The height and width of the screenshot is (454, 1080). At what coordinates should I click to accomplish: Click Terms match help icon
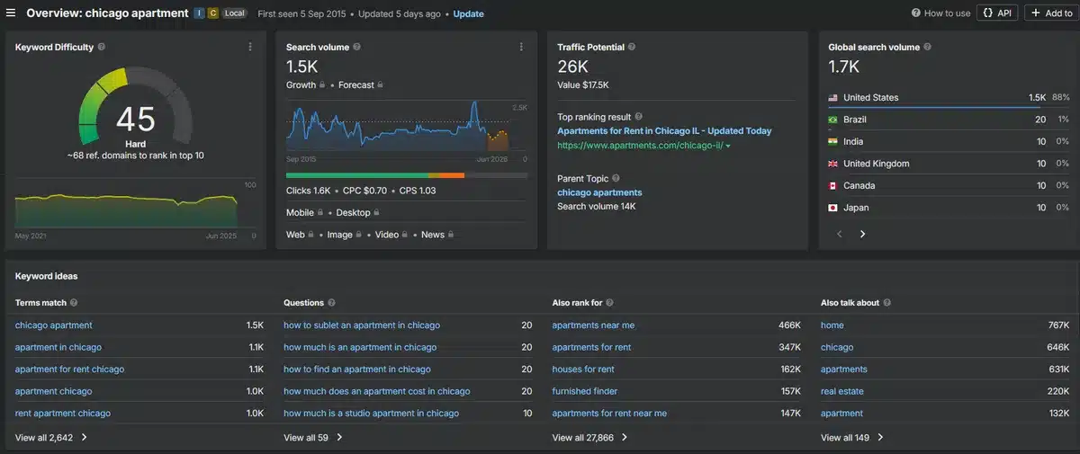pos(74,303)
